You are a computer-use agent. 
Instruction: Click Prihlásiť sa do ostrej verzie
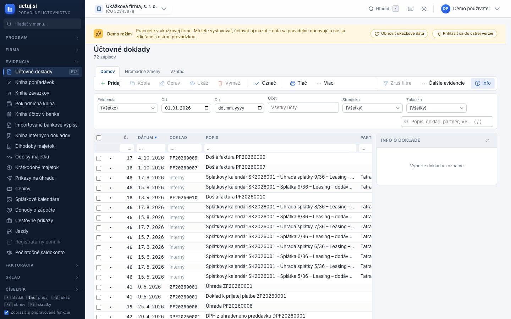[x=465, y=34]
